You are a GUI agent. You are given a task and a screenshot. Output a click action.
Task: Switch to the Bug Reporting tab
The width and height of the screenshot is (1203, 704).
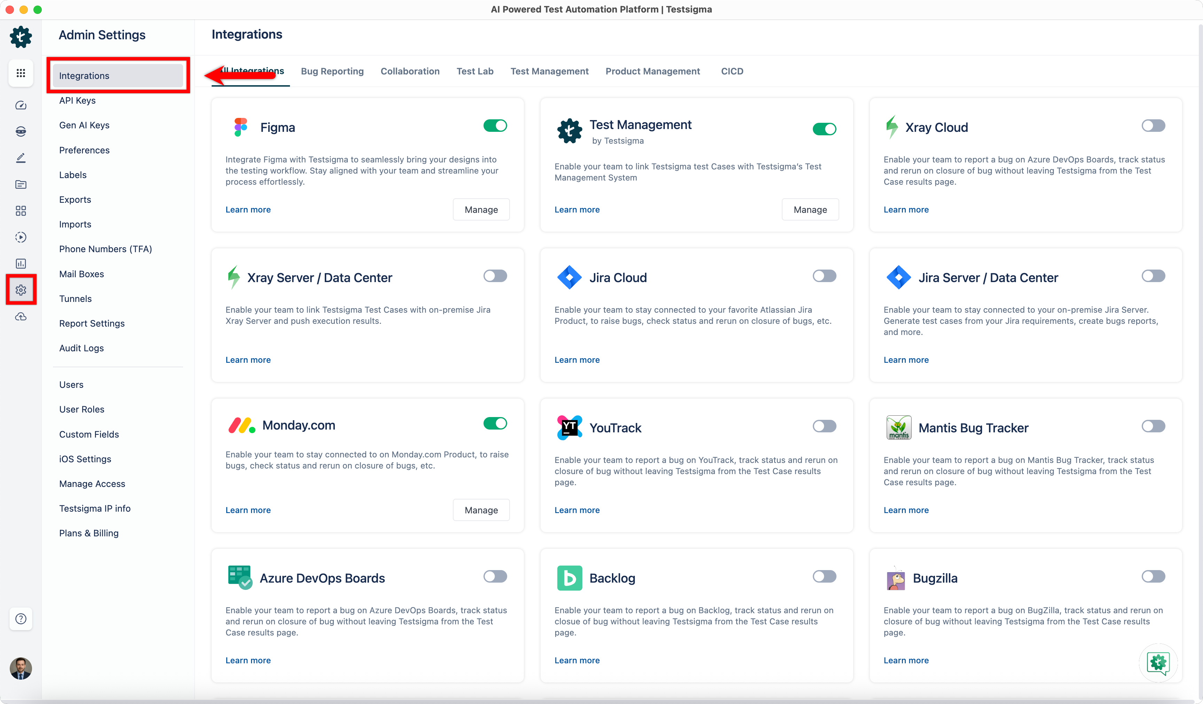coord(332,71)
